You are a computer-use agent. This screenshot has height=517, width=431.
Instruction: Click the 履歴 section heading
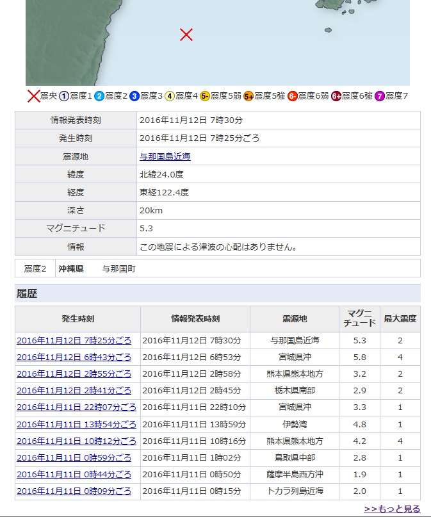[27, 293]
